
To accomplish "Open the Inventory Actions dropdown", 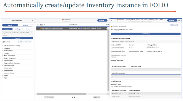I will coord(102,20).
